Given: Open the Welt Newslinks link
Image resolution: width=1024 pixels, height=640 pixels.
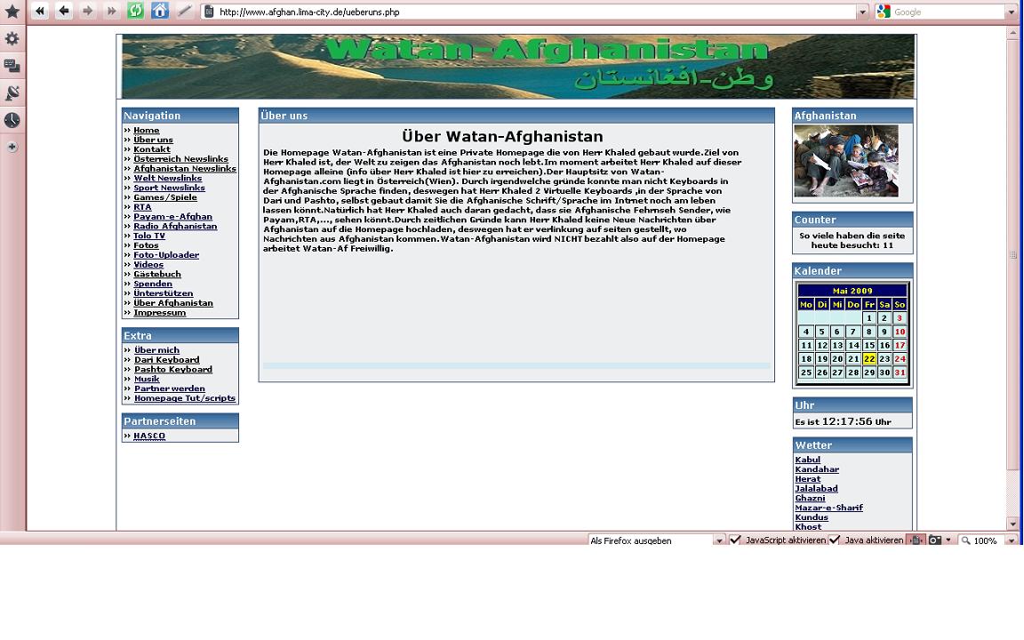Looking at the screenshot, I should 168,178.
